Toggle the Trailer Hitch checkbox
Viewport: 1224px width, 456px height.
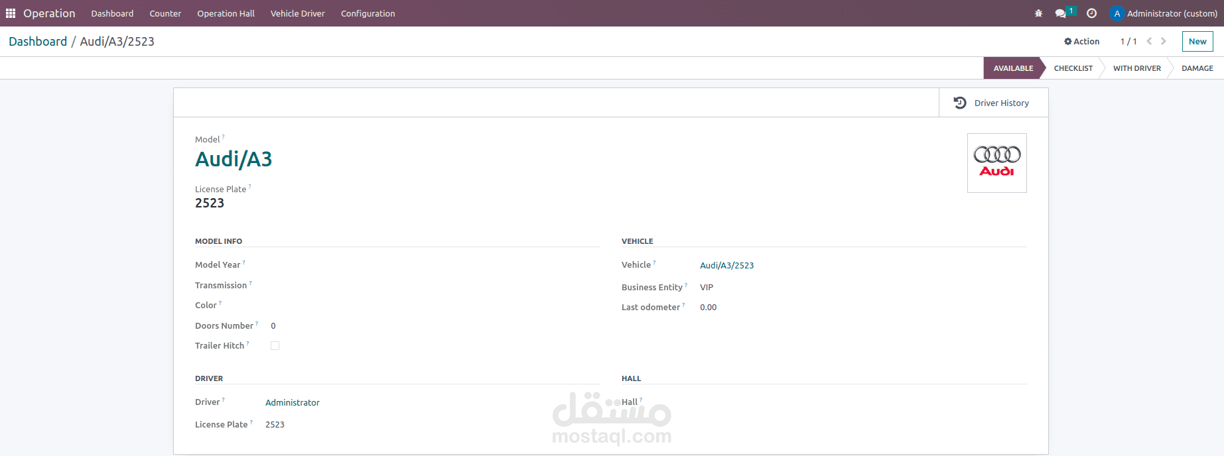click(275, 346)
